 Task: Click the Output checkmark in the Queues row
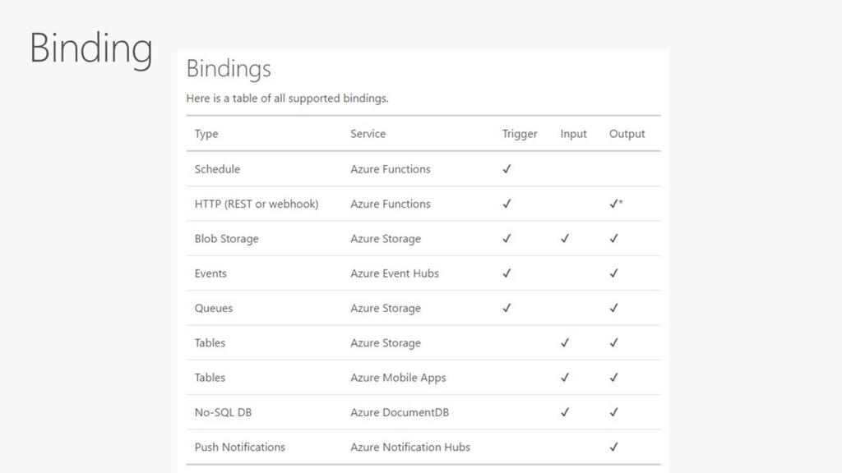pos(613,309)
